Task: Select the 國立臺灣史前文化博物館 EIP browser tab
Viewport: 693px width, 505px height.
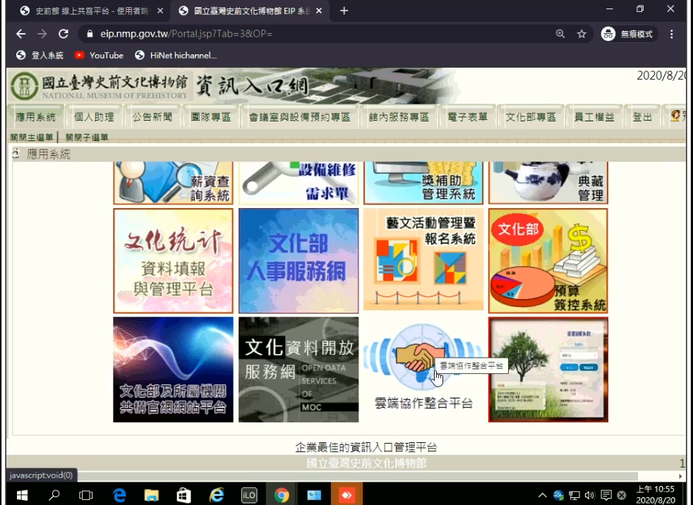Action: [250, 11]
